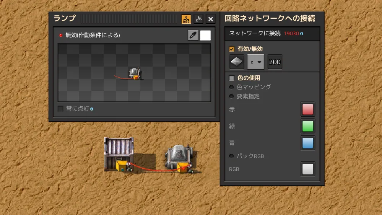The width and height of the screenshot is (382, 215).
Task: Select the 色マッピング radio option
Action: [231, 87]
